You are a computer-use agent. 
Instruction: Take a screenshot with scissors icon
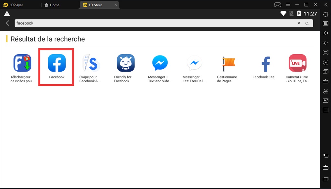coord(326,91)
